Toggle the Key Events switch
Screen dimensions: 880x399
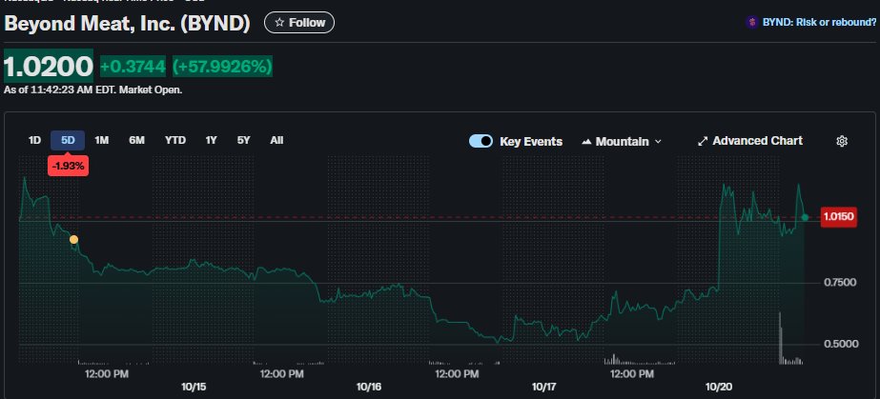point(481,141)
